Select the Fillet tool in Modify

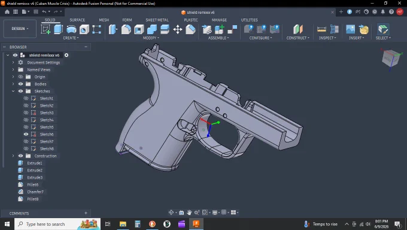(x=126, y=29)
